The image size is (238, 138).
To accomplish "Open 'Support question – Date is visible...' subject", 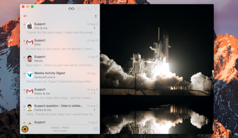I will [x=59, y=106].
